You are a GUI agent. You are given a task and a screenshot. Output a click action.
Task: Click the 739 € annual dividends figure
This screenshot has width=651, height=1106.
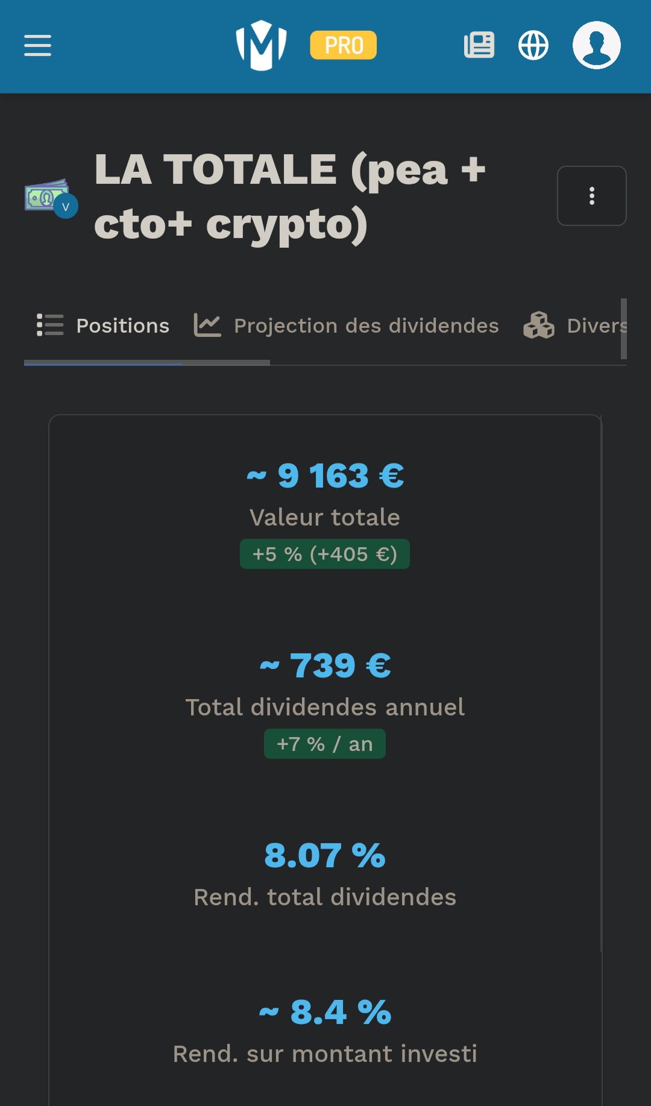click(325, 666)
